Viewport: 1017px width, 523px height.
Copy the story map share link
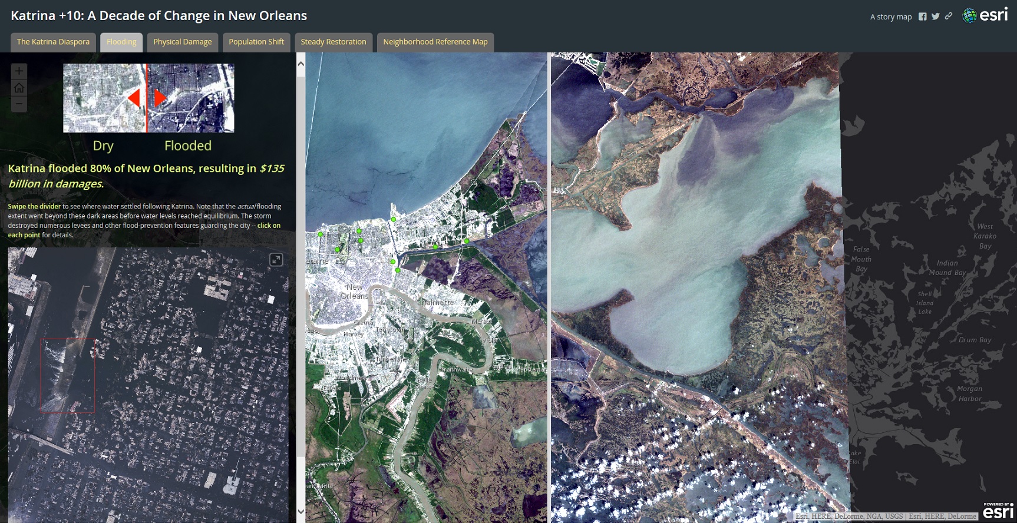pyautogui.click(x=948, y=16)
